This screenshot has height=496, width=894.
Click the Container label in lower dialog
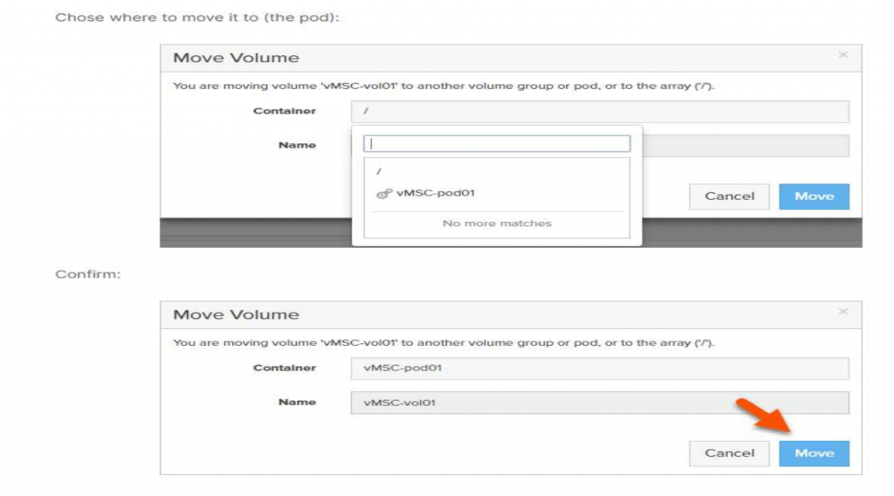(285, 368)
